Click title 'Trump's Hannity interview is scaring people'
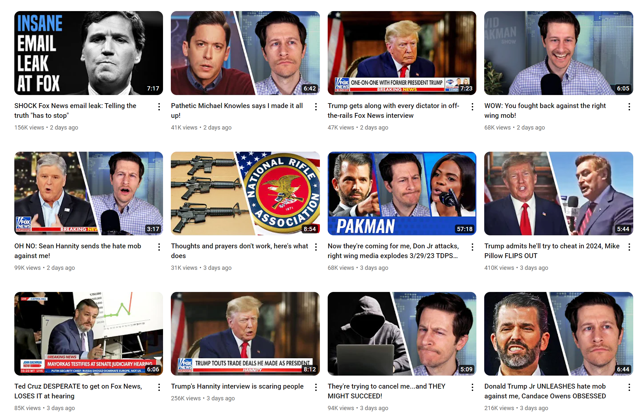The width and height of the screenshot is (643, 414). (237, 386)
